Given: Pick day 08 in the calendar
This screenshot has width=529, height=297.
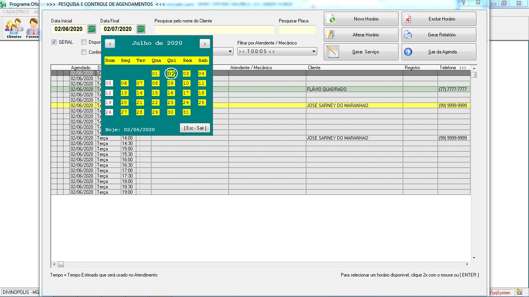Looking at the screenshot, I should [x=155, y=83].
